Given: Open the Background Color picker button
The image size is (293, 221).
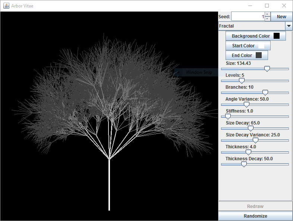Looking at the screenshot, I should (x=256, y=36).
